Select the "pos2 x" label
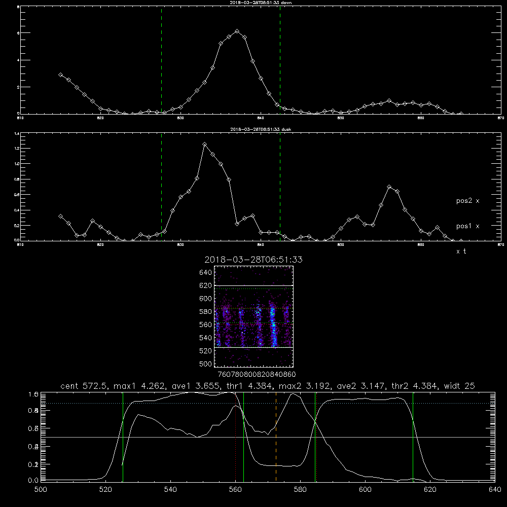507x507 pixels. pyautogui.click(x=467, y=201)
